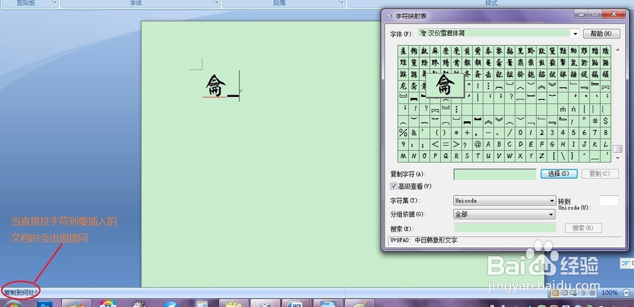Open the folder taskbar button
The image size is (634, 307).
coord(233,303)
